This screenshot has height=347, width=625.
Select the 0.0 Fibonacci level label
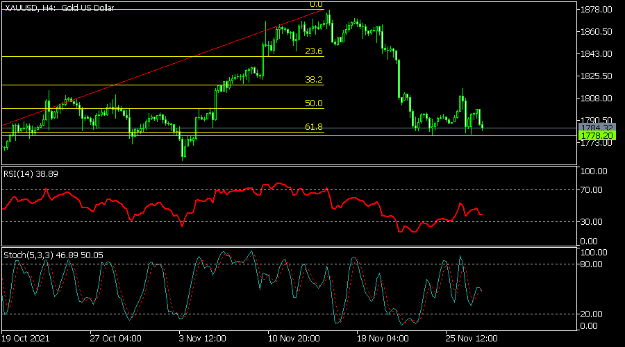[316, 4]
